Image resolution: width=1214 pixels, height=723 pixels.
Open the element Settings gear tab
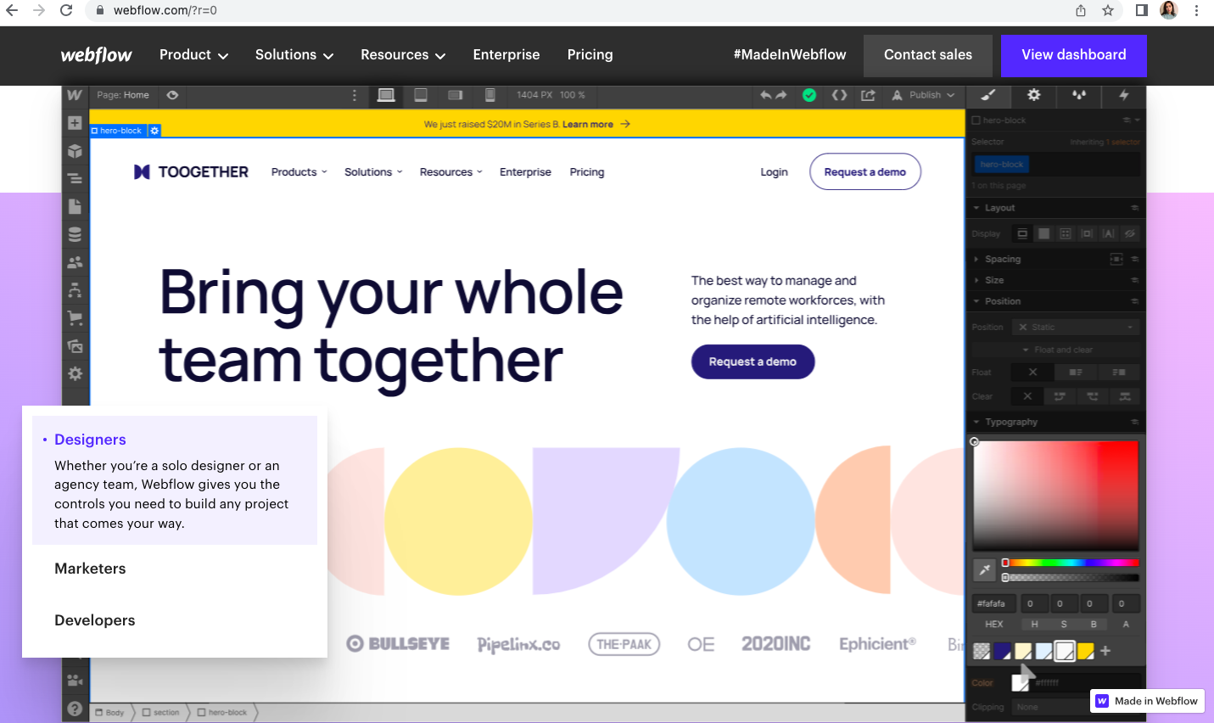(1033, 95)
